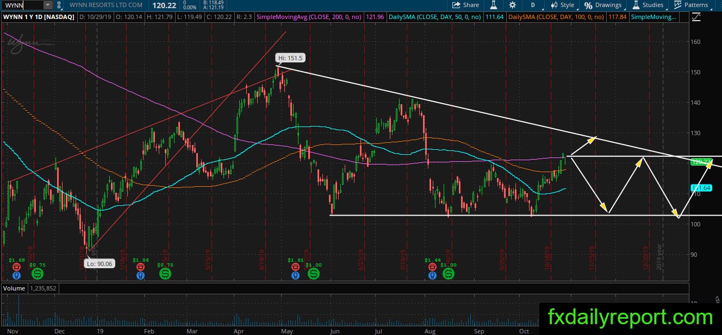Click the 10/18/19 expiration date marker

[x=547, y=258]
